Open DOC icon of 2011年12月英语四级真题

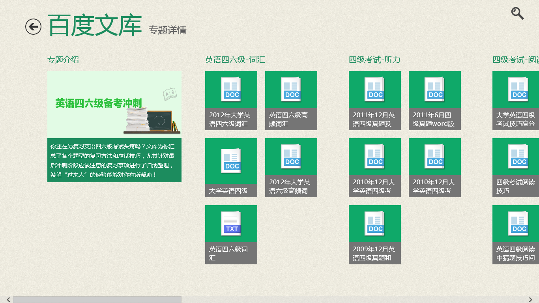[x=374, y=90]
